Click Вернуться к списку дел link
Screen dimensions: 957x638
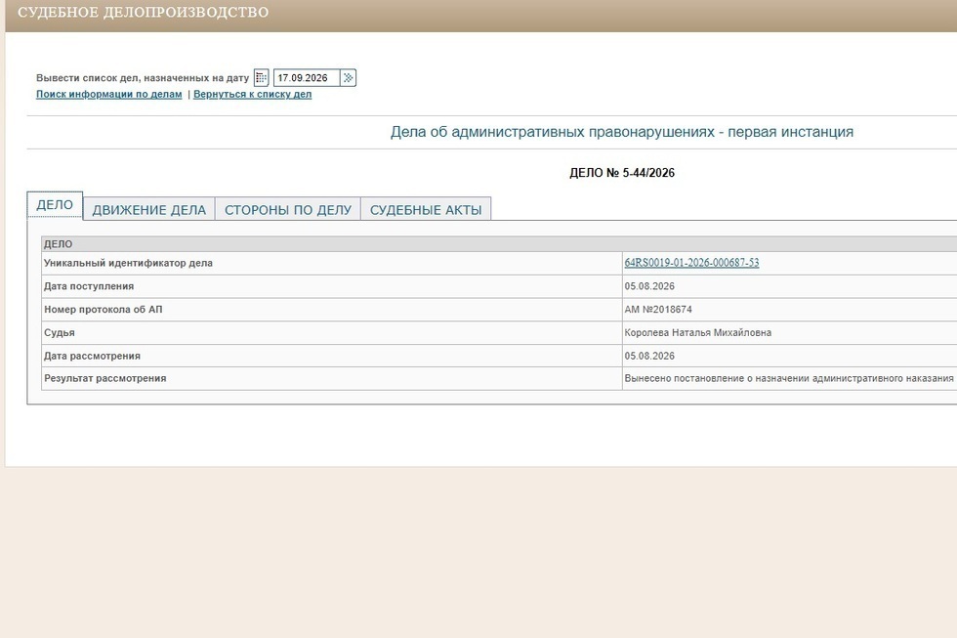point(252,94)
